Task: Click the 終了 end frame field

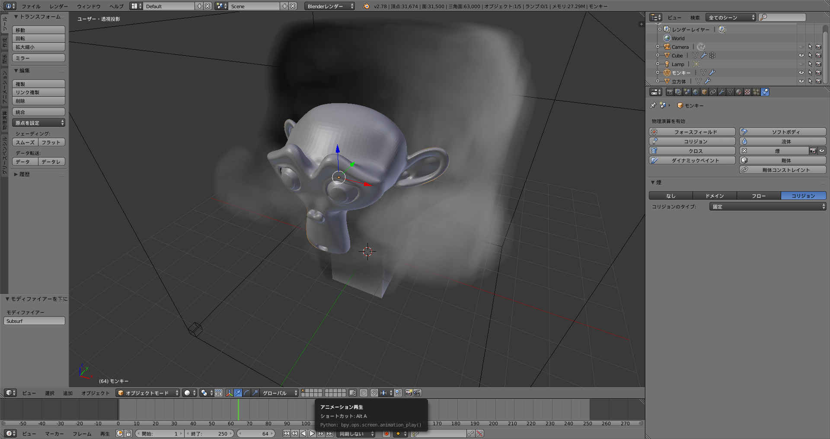Action: coord(209,433)
